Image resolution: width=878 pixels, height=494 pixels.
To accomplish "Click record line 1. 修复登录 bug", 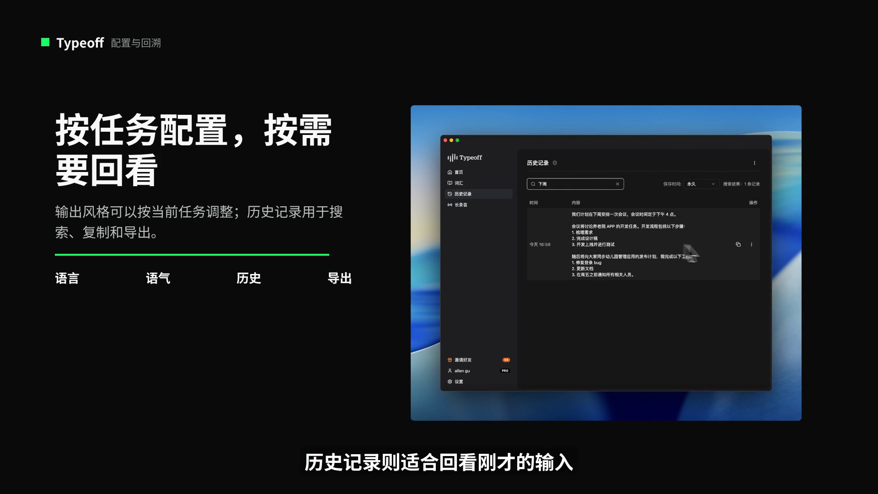I will click(586, 263).
